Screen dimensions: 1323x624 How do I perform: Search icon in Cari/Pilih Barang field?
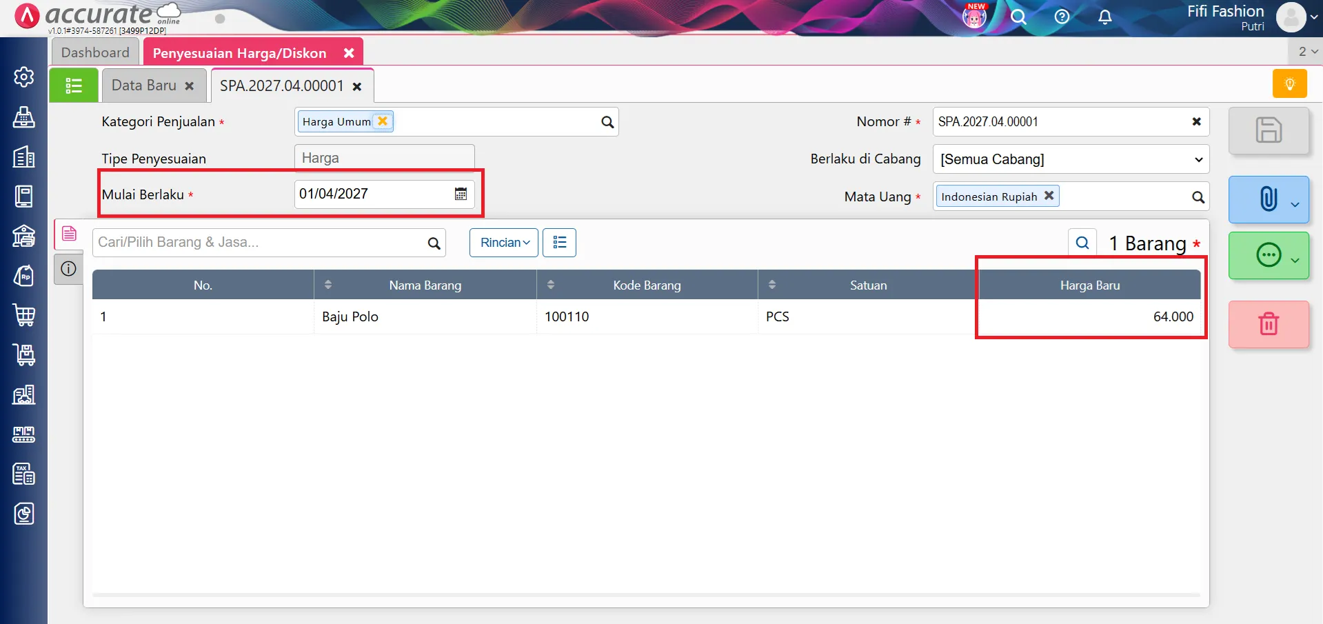tap(434, 243)
